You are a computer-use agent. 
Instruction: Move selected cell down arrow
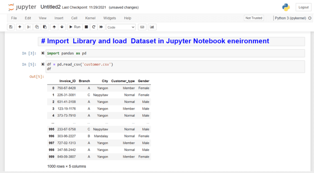point(62,27)
